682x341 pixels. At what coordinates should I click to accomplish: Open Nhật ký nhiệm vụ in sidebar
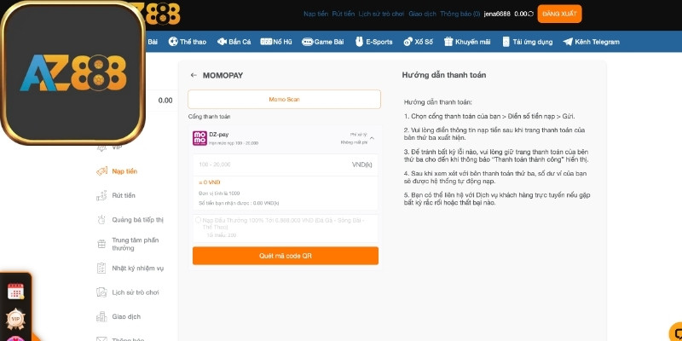(x=138, y=268)
